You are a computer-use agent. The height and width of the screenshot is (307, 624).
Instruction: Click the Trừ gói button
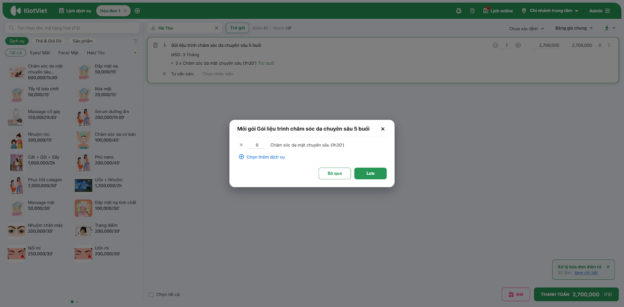[x=237, y=28]
